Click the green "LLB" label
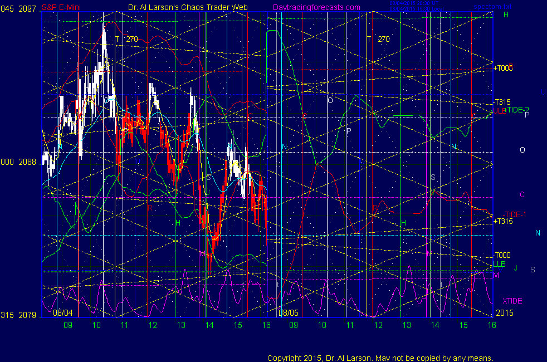547x362 pixels. [x=499, y=264]
